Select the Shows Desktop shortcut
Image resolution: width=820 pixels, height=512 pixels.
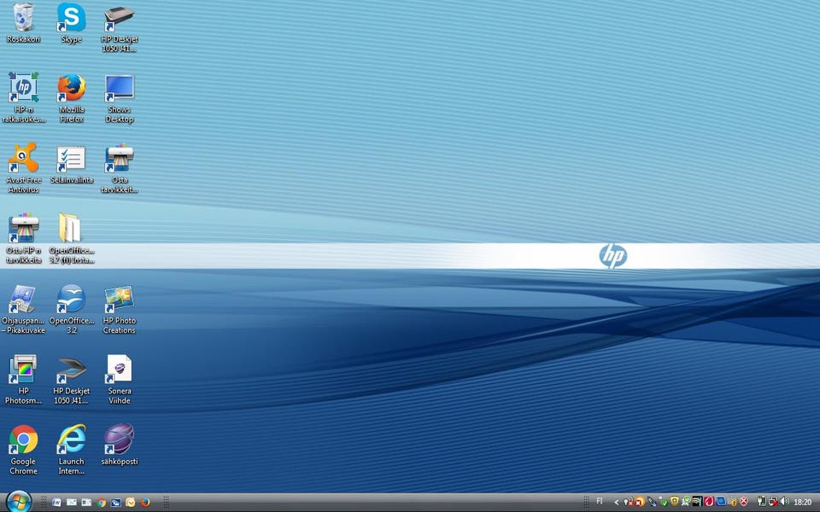(x=120, y=97)
